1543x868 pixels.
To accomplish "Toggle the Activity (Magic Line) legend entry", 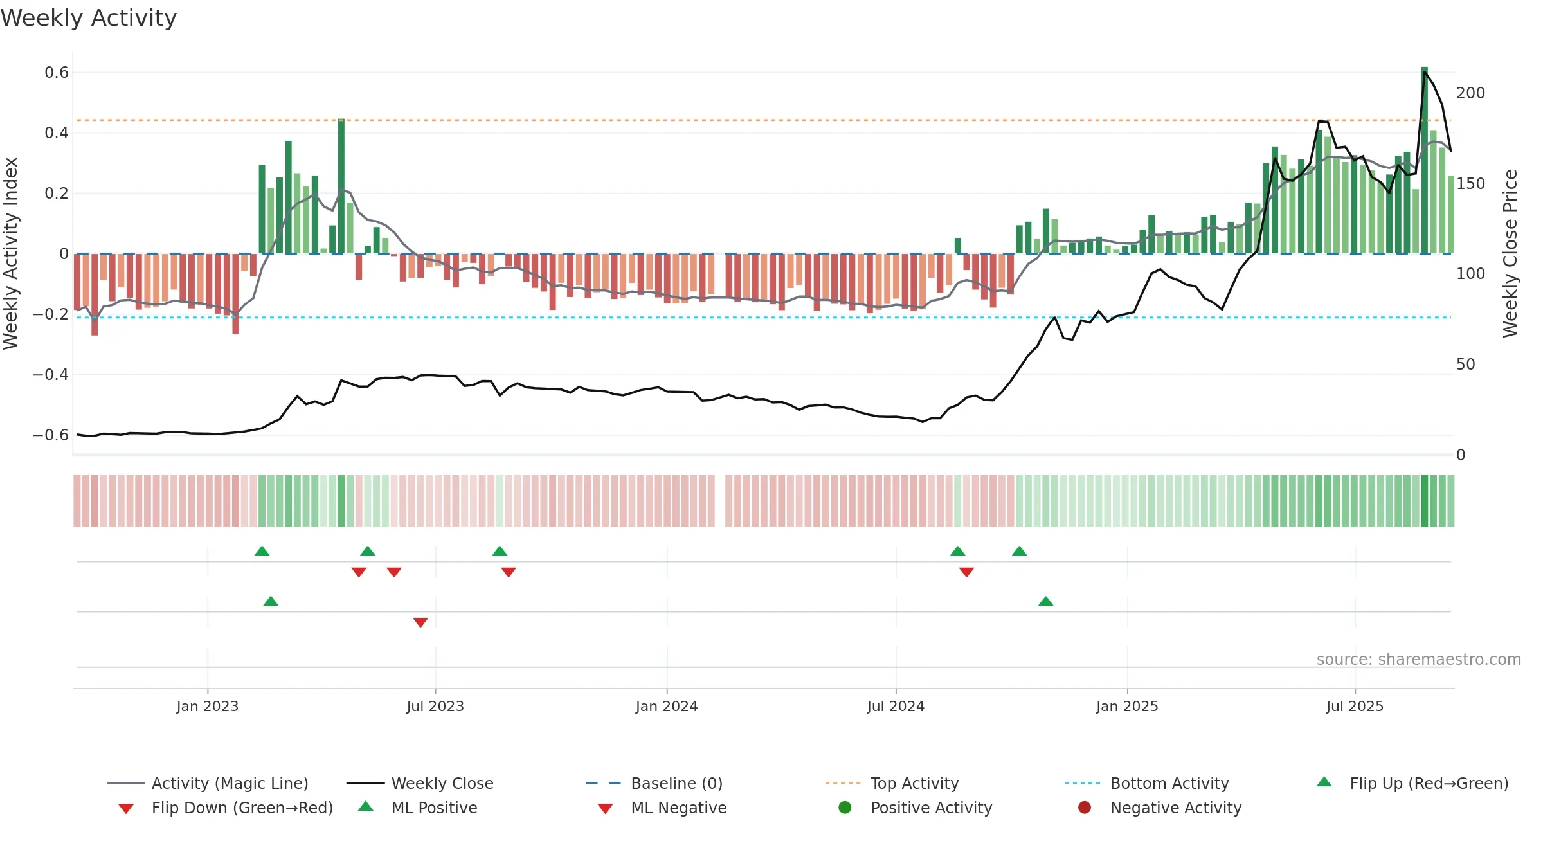I will click(x=207, y=783).
